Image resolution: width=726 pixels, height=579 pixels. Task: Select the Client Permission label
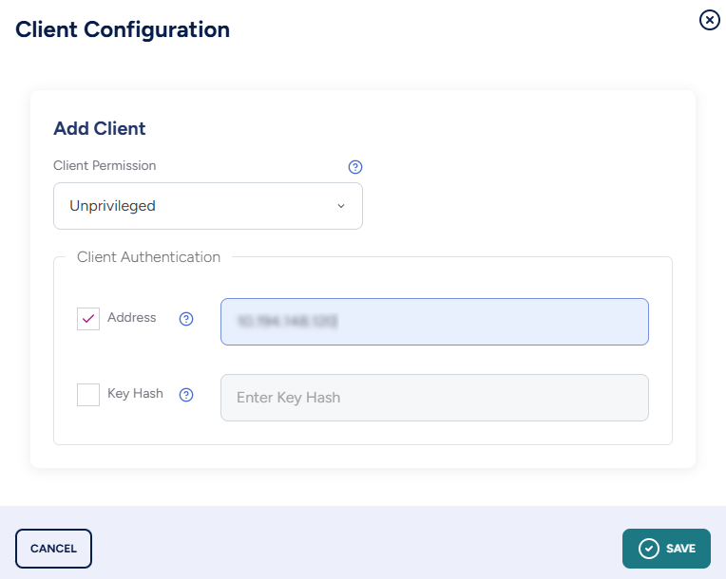click(x=105, y=165)
